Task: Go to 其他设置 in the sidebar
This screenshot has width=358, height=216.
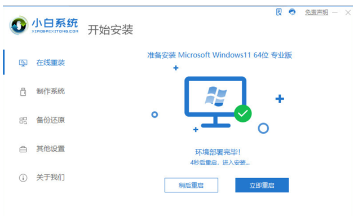Action: [42, 149]
